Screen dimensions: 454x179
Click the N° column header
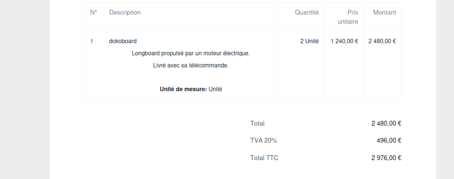[94, 13]
